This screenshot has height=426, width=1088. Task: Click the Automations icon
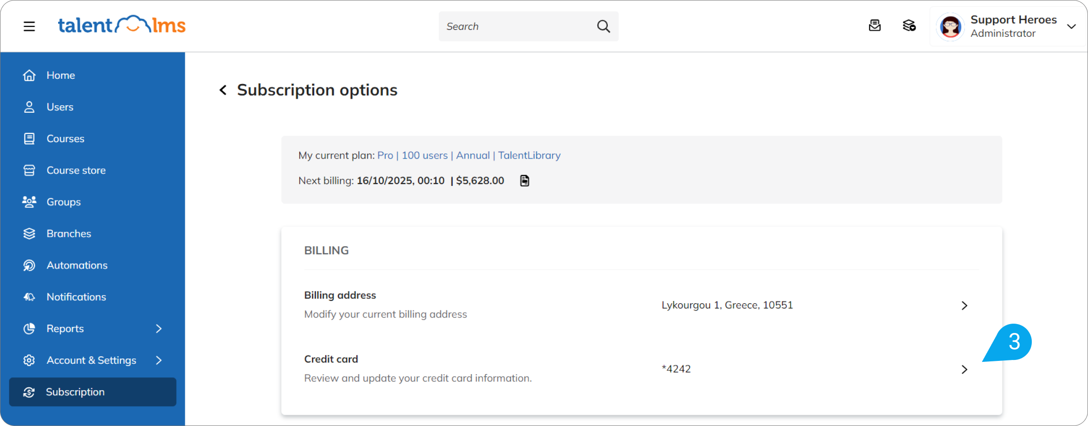tap(29, 265)
